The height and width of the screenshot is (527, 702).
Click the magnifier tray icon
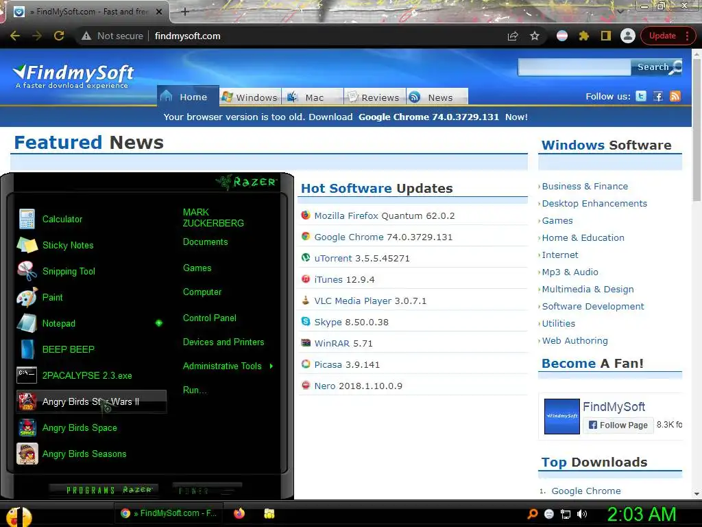[532, 514]
